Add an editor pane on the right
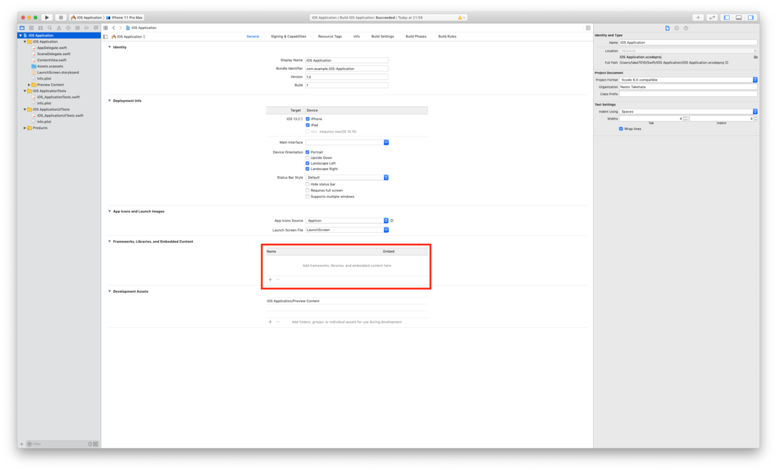The image size is (777, 471). [588, 28]
